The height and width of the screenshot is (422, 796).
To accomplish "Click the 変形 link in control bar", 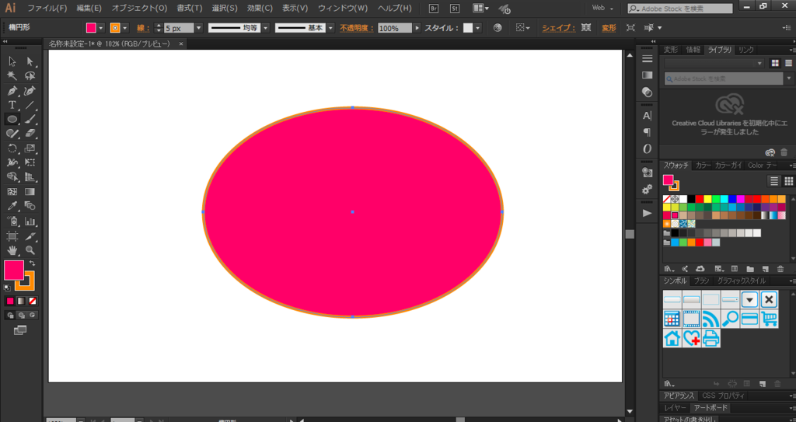I will (609, 28).
